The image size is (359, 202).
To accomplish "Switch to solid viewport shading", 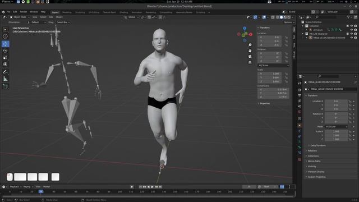I will 282,17.
